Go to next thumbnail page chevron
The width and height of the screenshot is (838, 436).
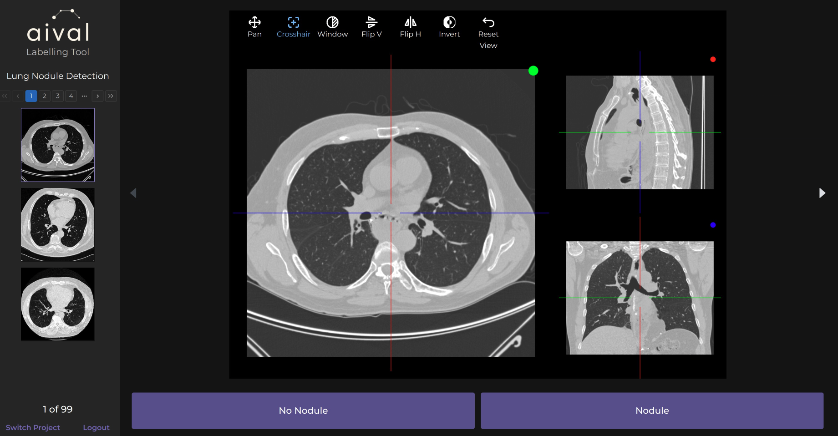point(97,96)
